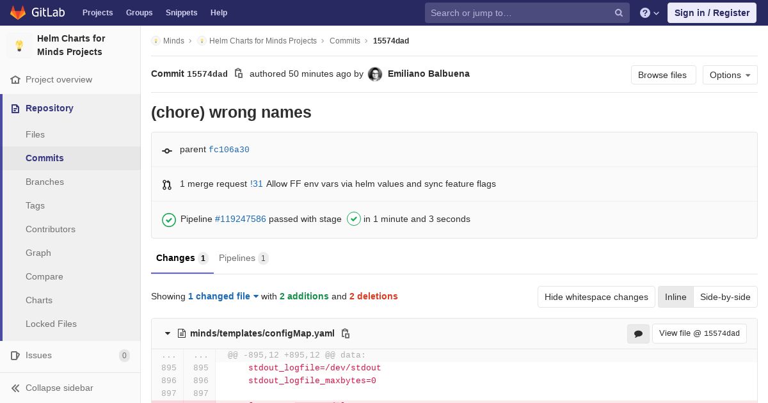Open Tags in sidebar

click(x=35, y=206)
